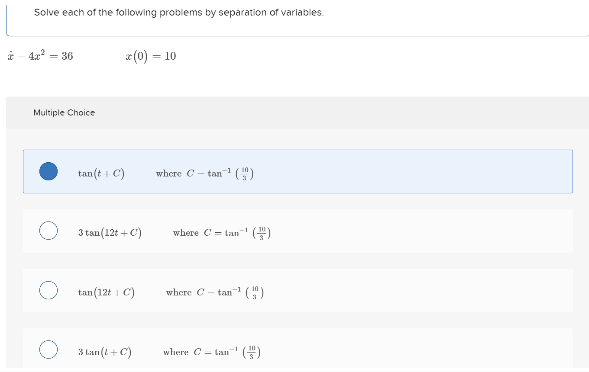Click the highlighted first answer row
589x372 pixels.
pos(298,171)
